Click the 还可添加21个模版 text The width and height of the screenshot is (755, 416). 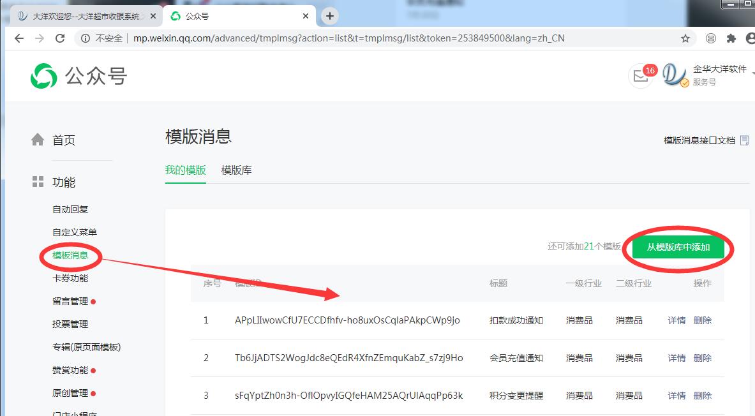coord(584,246)
